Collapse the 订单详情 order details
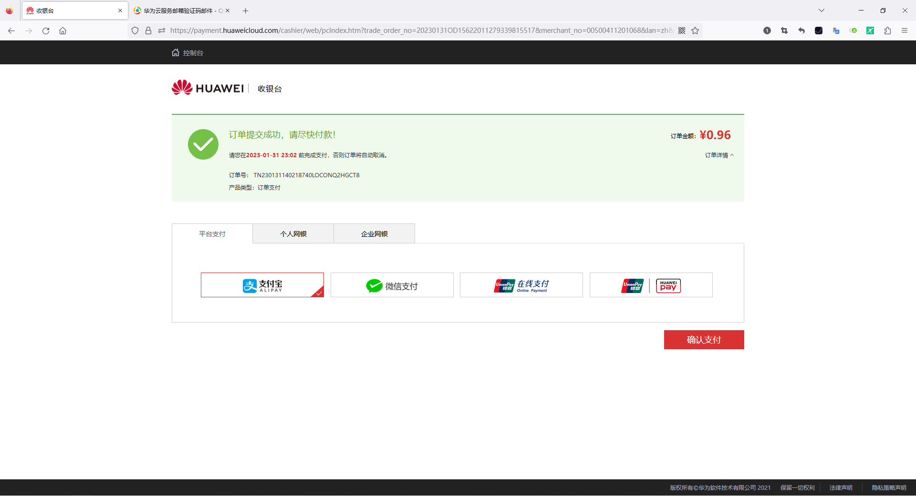 point(719,155)
